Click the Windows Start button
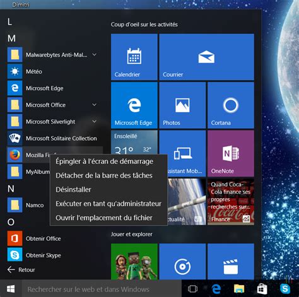299x297 pixels. [x=11, y=289]
